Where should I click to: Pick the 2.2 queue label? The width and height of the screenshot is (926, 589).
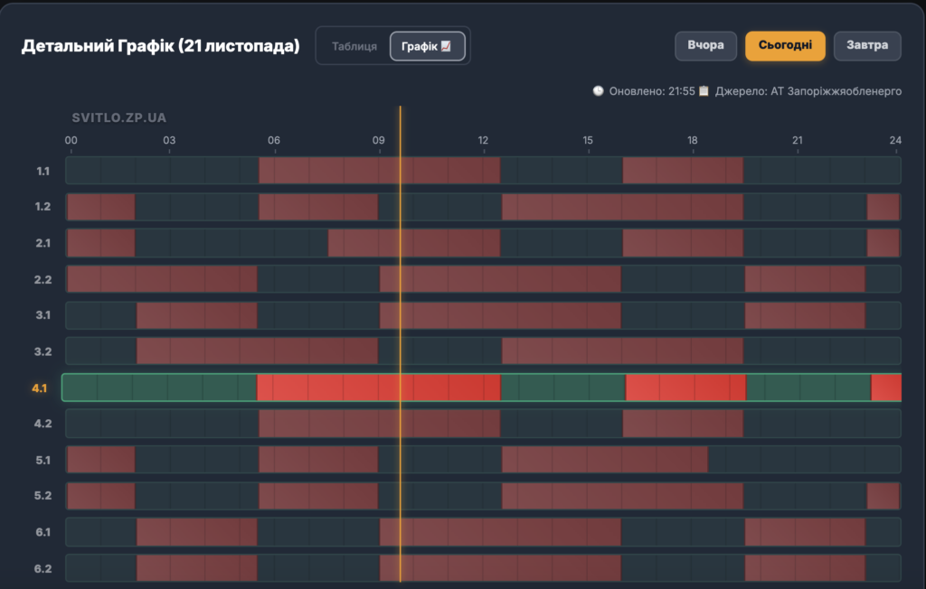coord(43,279)
